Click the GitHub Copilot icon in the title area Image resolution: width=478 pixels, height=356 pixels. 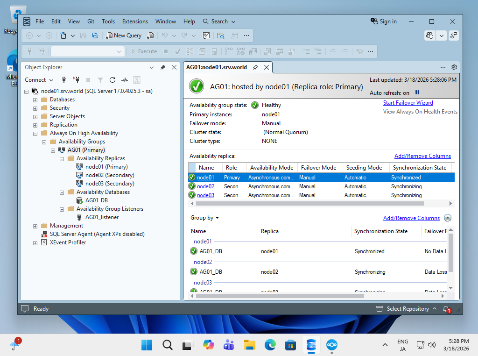[x=430, y=36]
